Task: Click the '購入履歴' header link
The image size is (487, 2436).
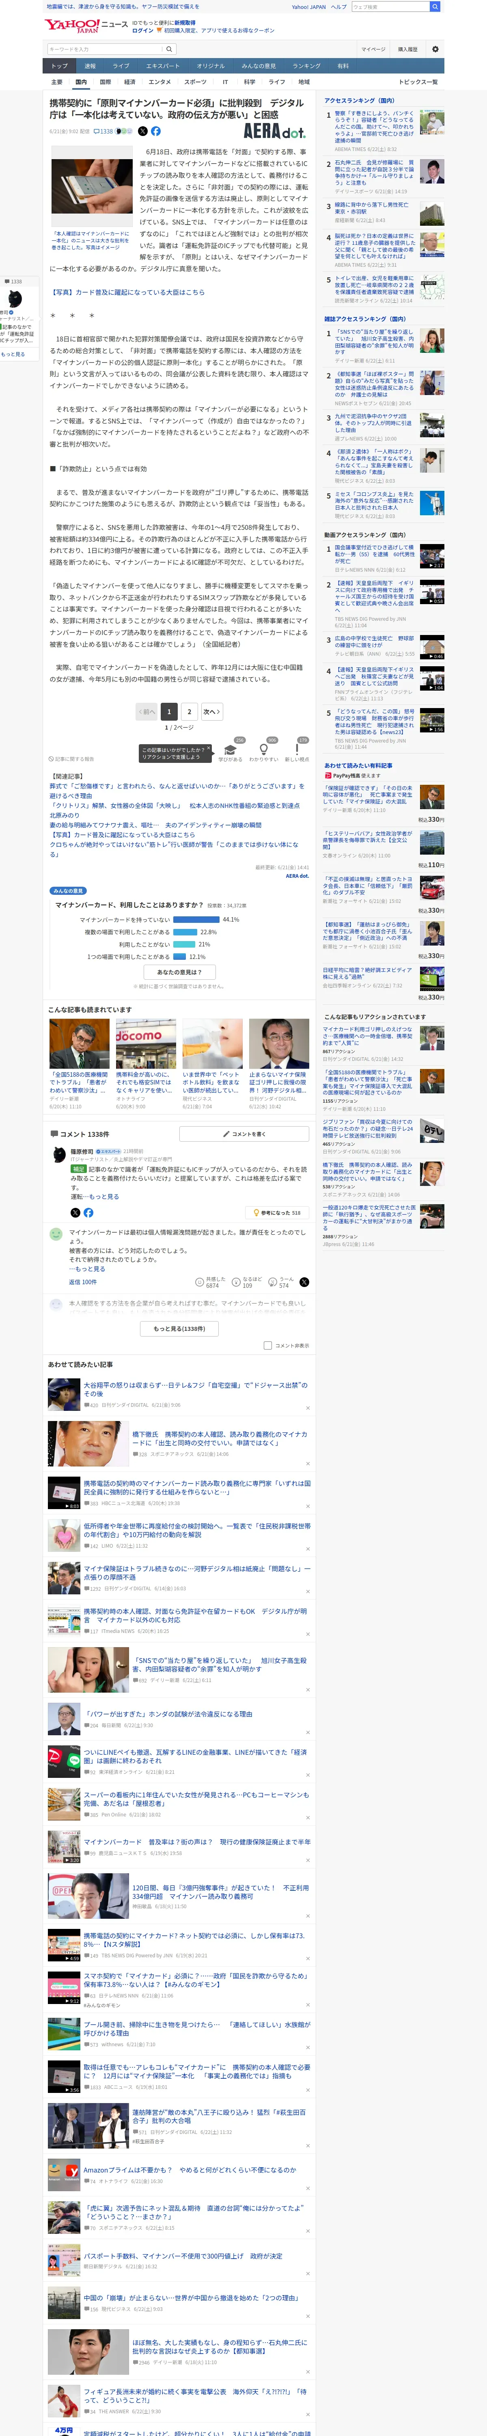Action: pyautogui.click(x=407, y=49)
